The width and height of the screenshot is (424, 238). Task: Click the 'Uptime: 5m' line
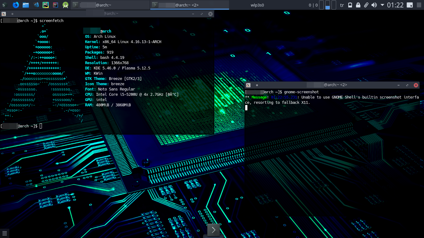click(x=96, y=47)
